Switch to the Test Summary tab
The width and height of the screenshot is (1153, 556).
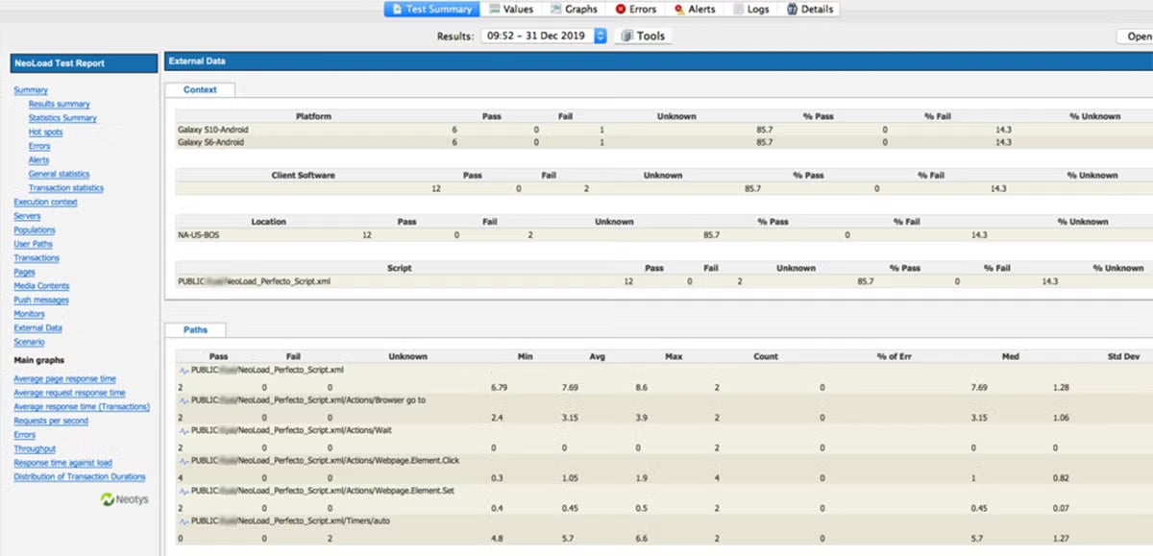click(x=430, y=9)
